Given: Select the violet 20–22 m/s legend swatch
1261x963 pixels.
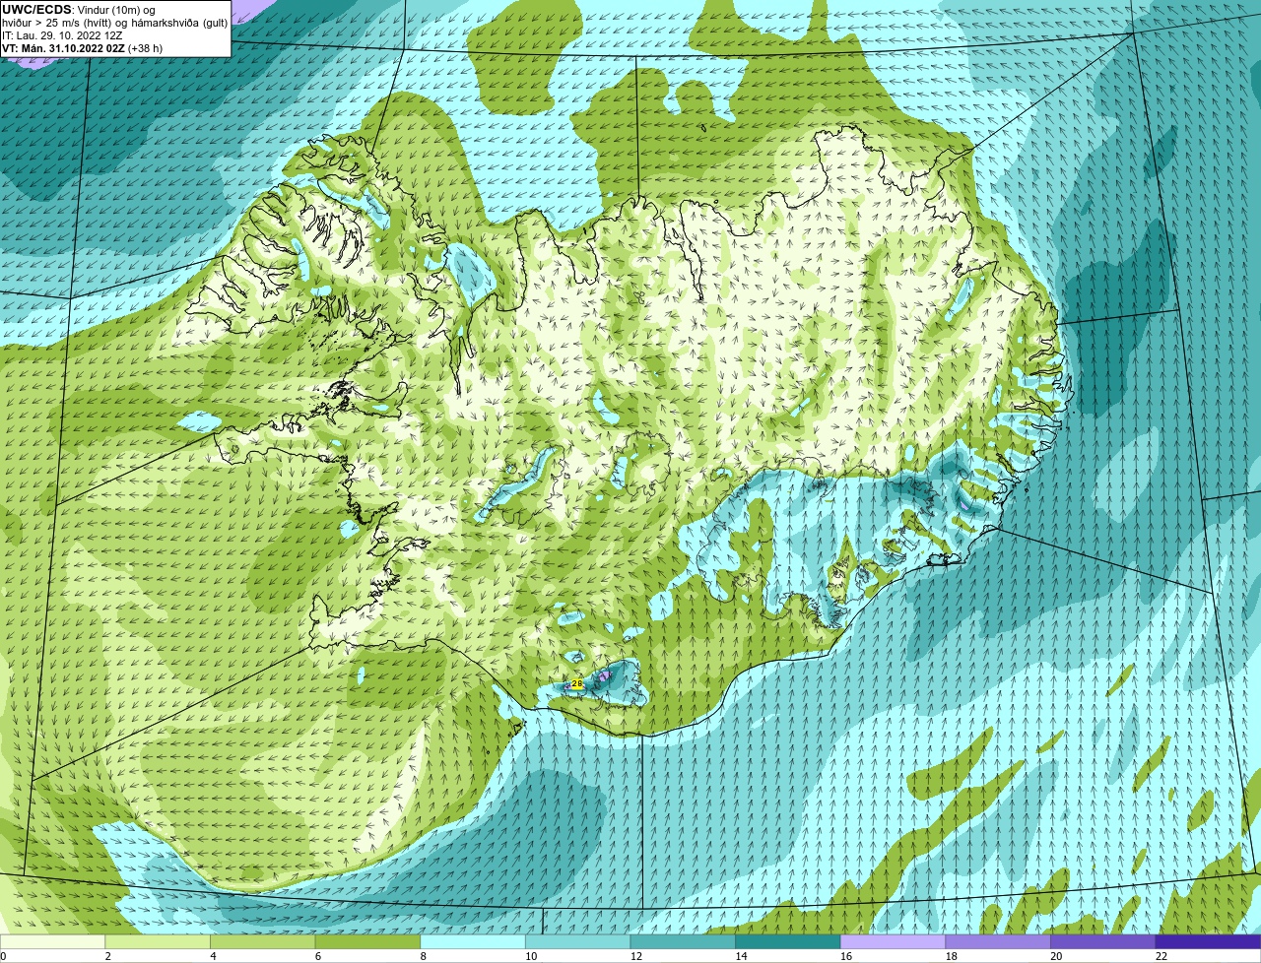Looking at the screenshot, I should coord(1103,941).
